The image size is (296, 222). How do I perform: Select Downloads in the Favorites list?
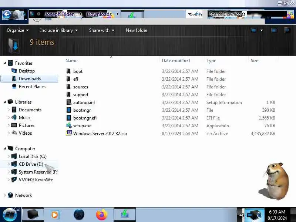coord(30,79)
